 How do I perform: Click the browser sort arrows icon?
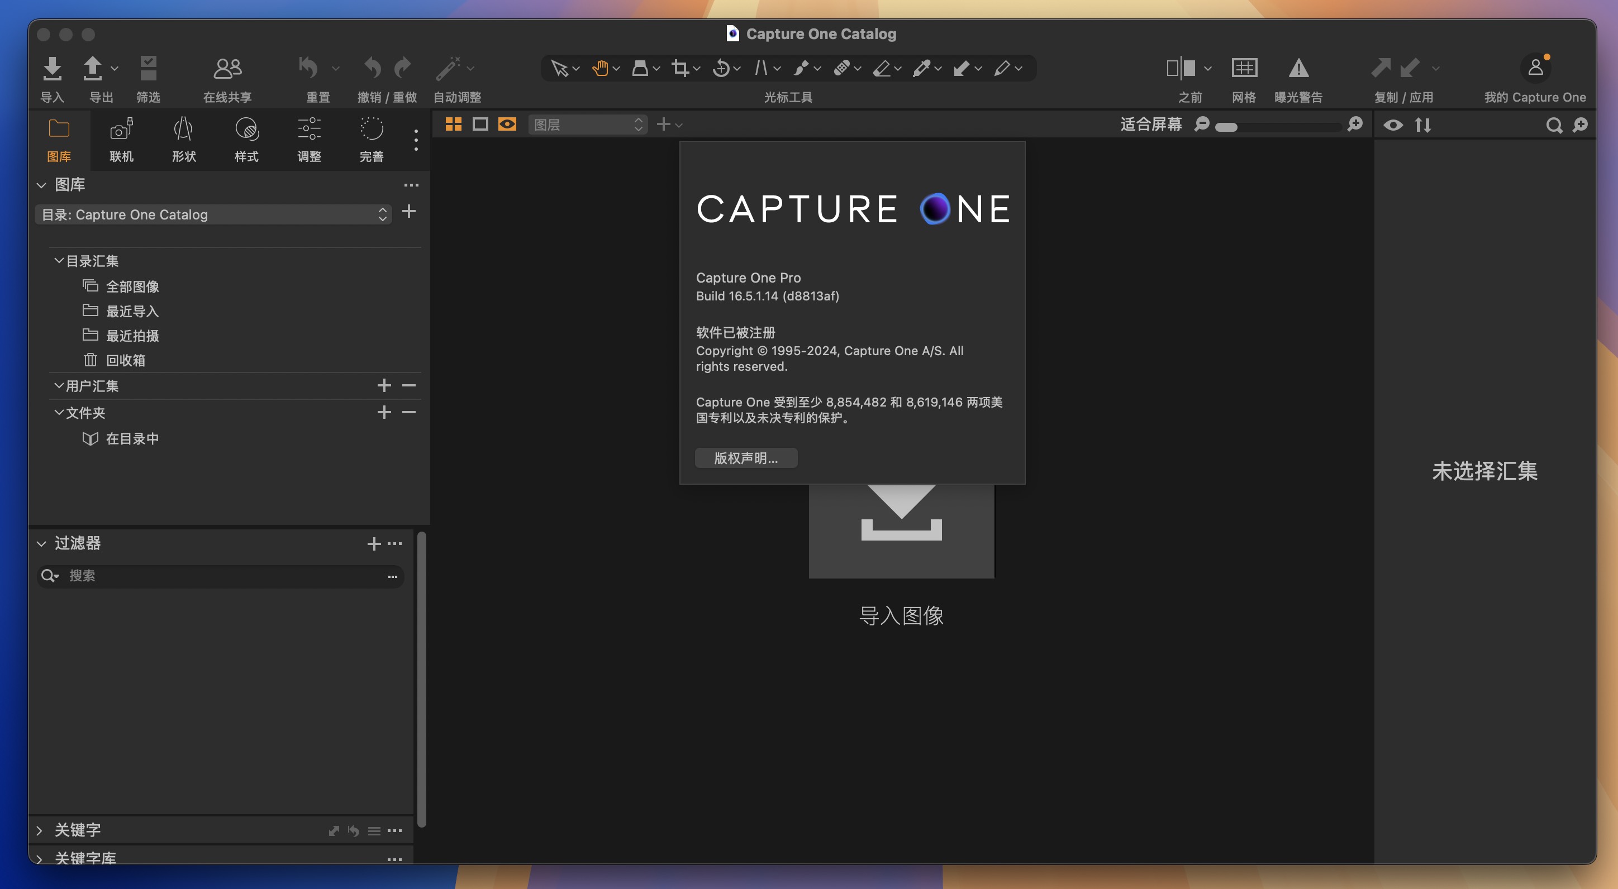(x=1422, y=125)
